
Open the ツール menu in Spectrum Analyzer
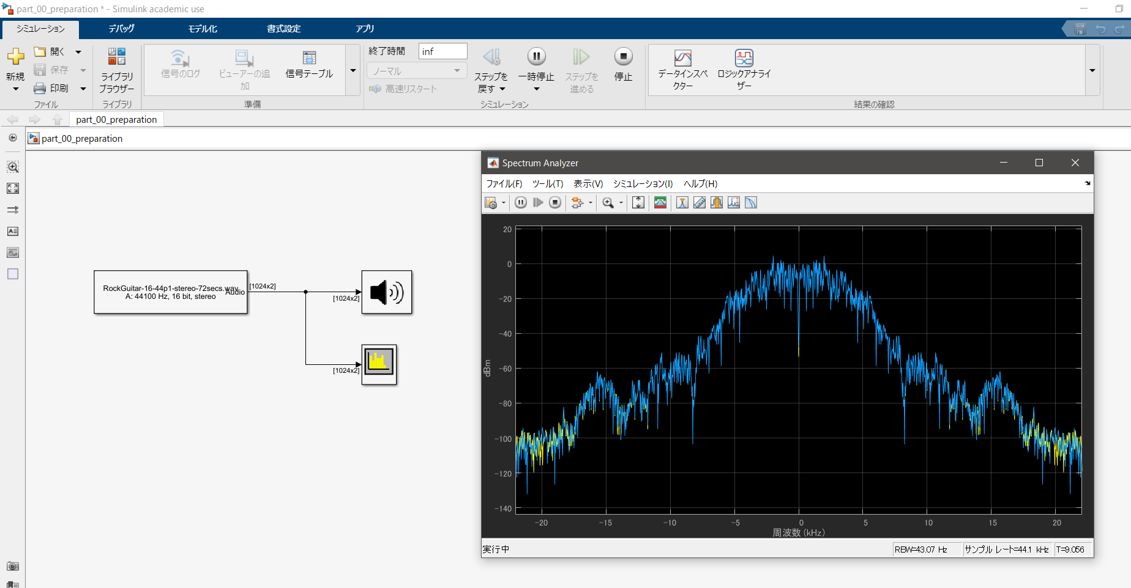[x=548, y=183]
